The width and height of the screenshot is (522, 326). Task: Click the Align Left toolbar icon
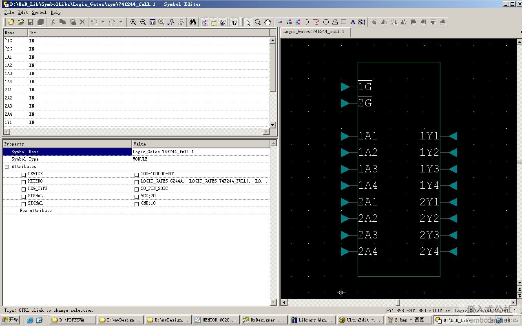pos(414,22)
